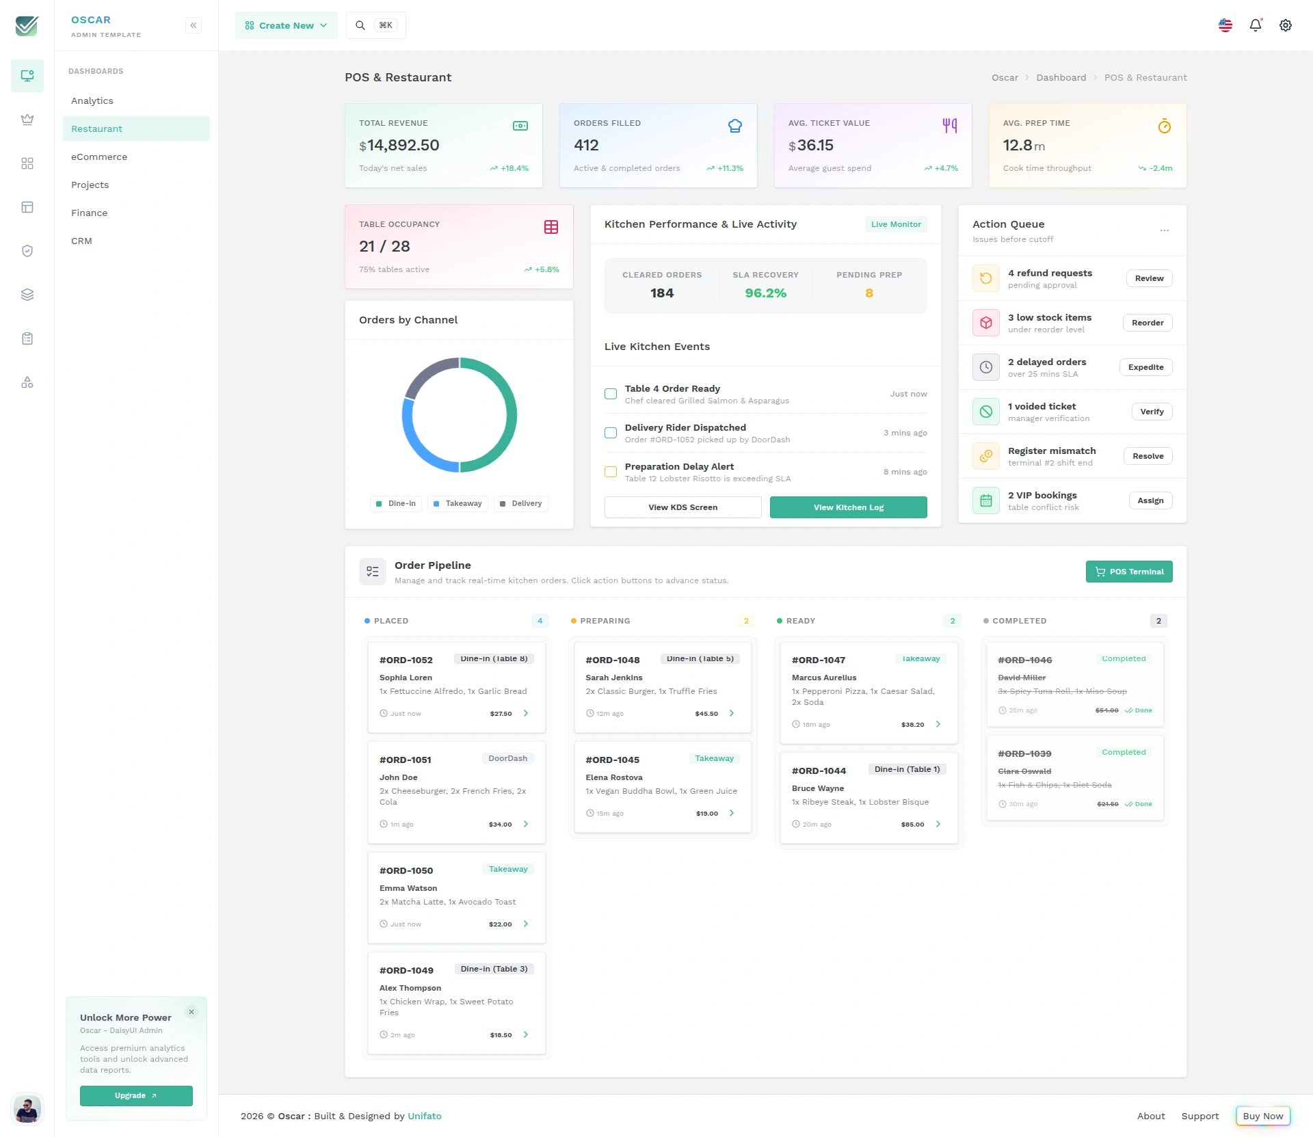
Task: Click View KDS Screen button
Action: point(682,507)
